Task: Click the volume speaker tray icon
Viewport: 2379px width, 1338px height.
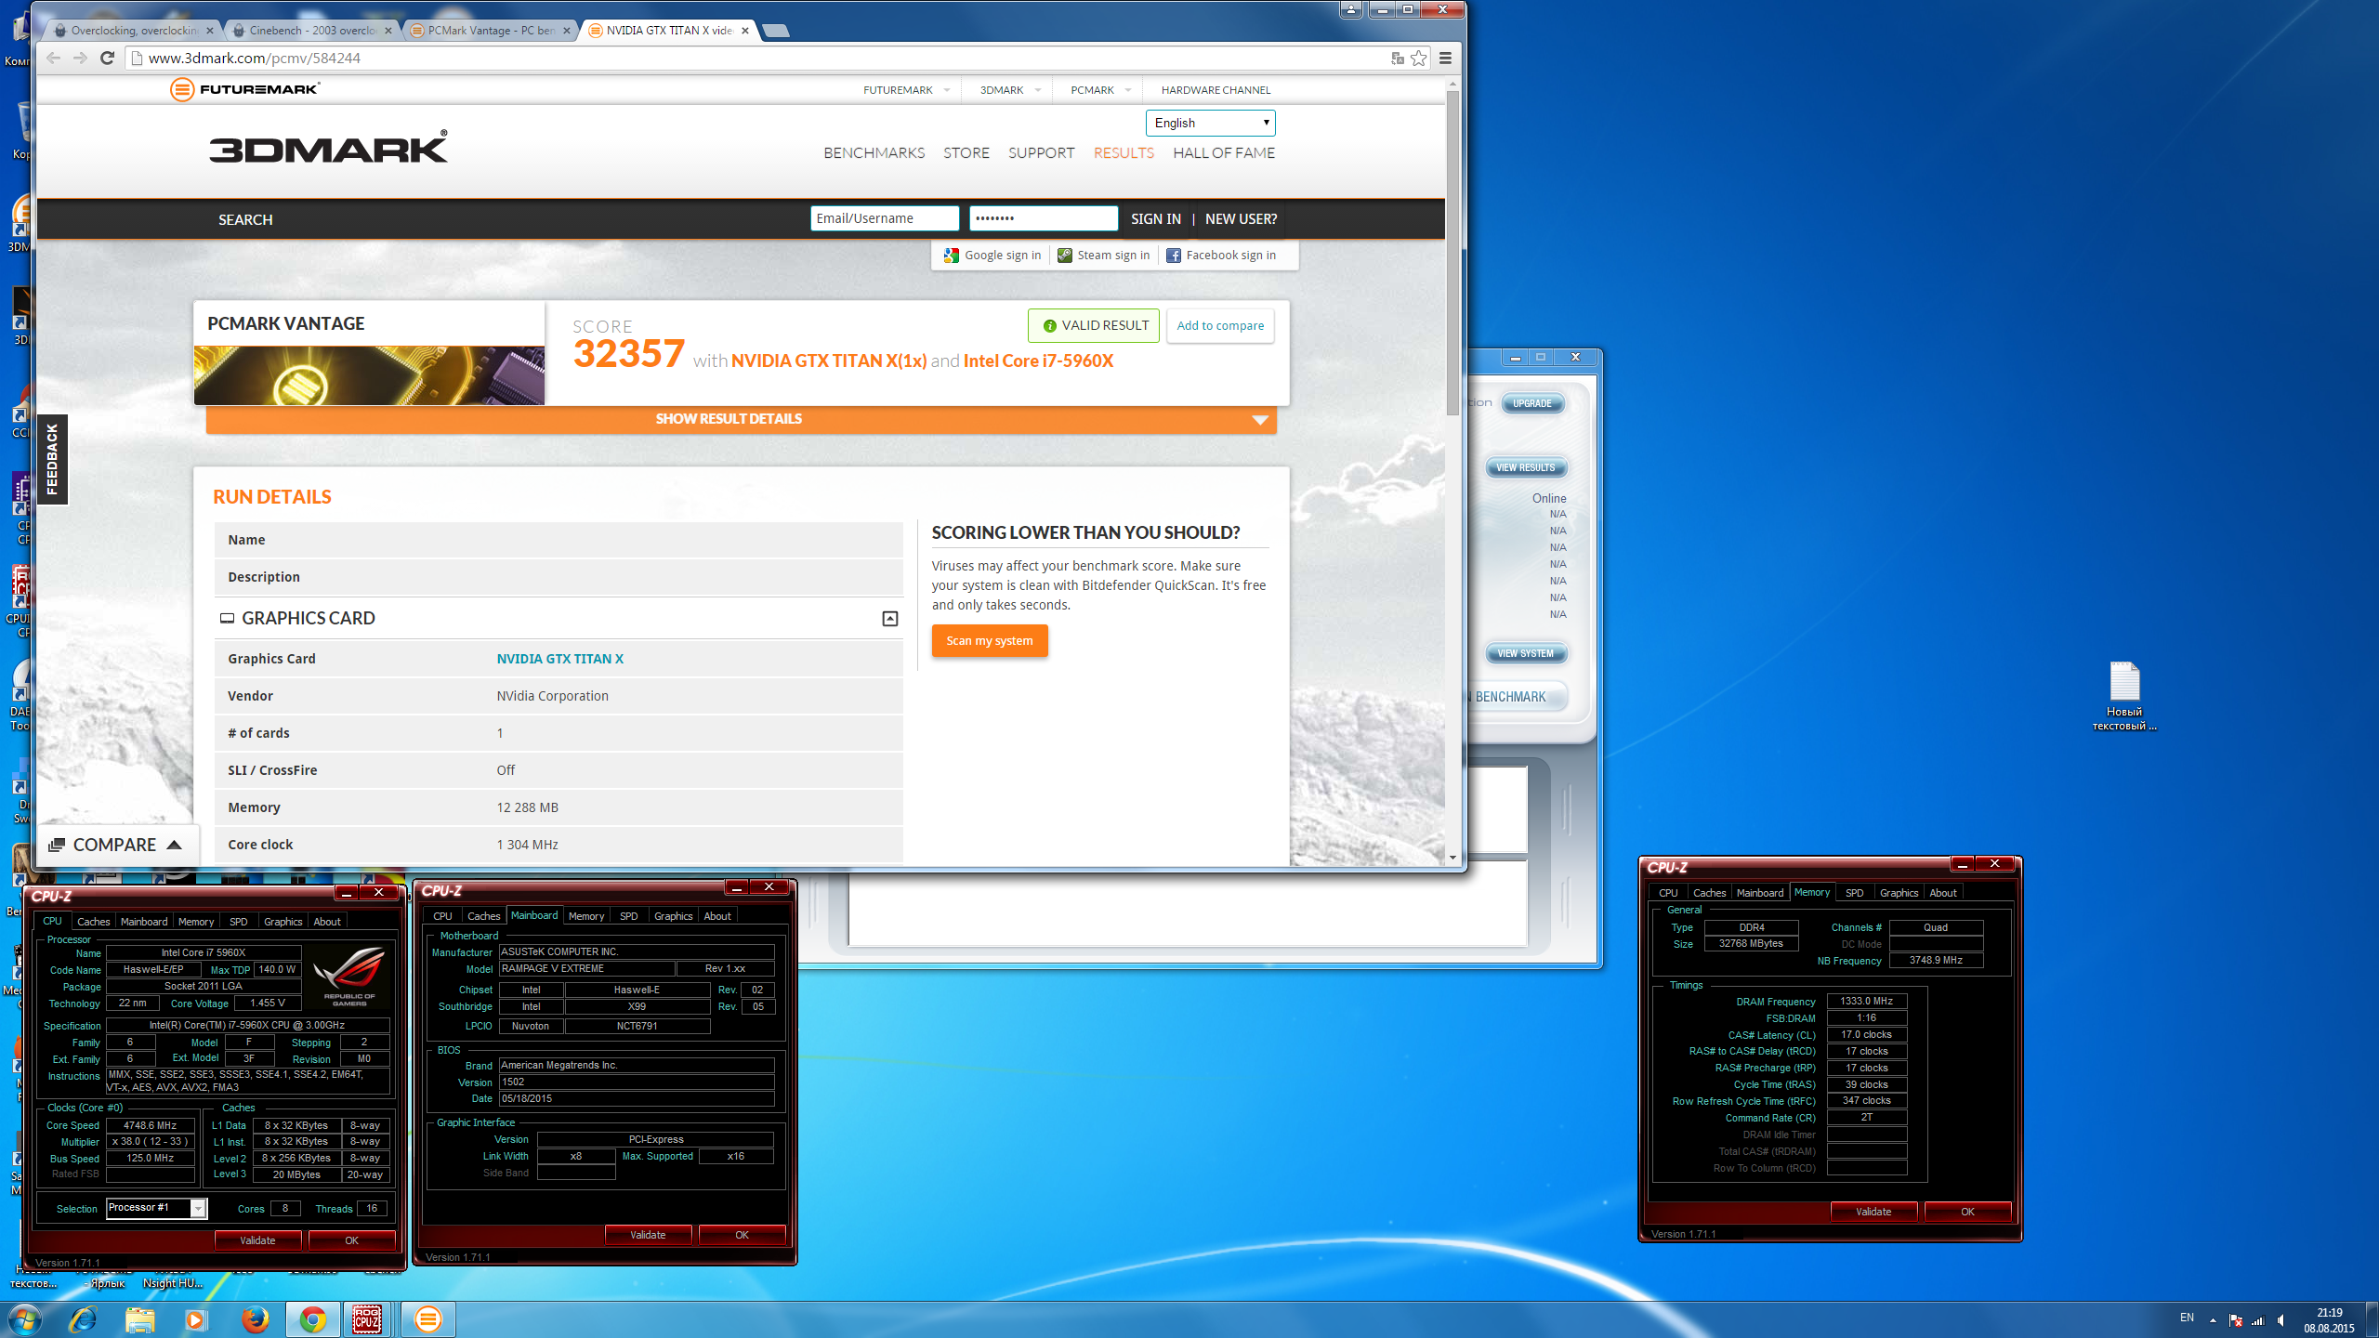Action: click(2281, 1320)
